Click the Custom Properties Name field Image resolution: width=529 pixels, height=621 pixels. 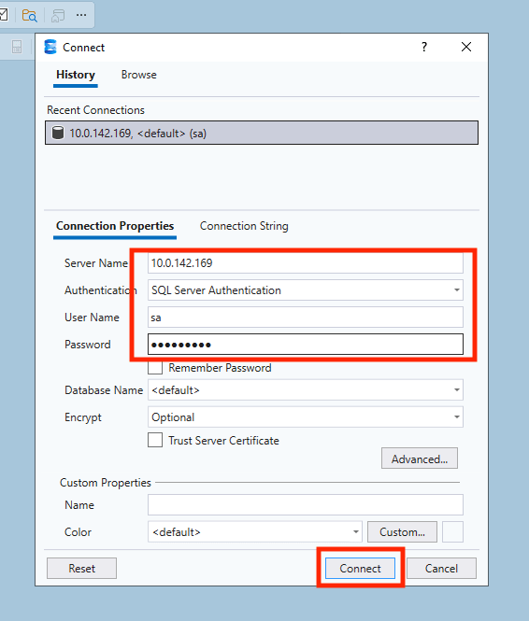pos(305,504)
